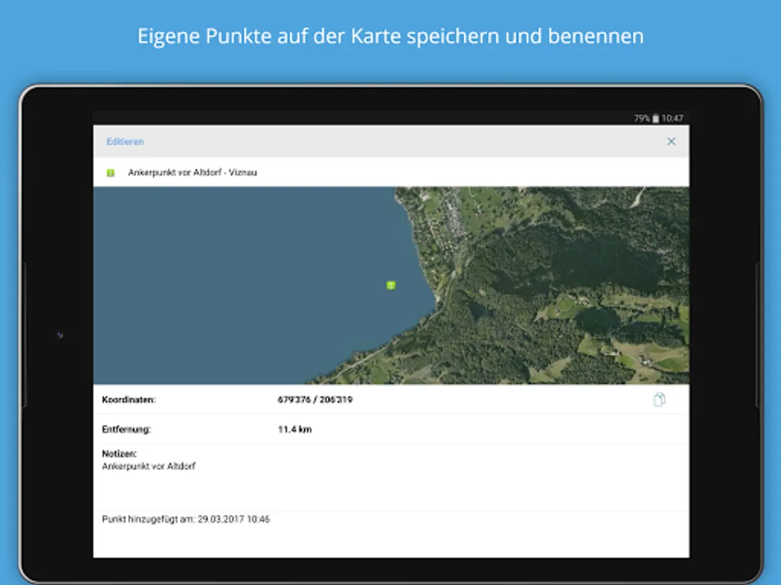Open the title Ankerpunkt vor Altdorf - Viznau
The width and height of the screenshot is (781, 585).
(193, 173)
